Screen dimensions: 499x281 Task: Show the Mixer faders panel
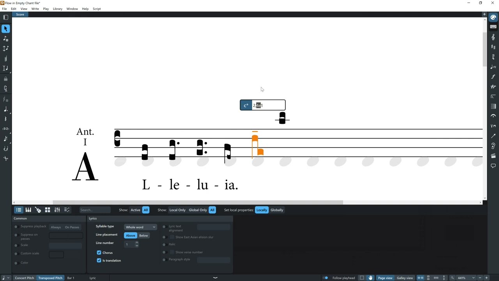(57, 210)
